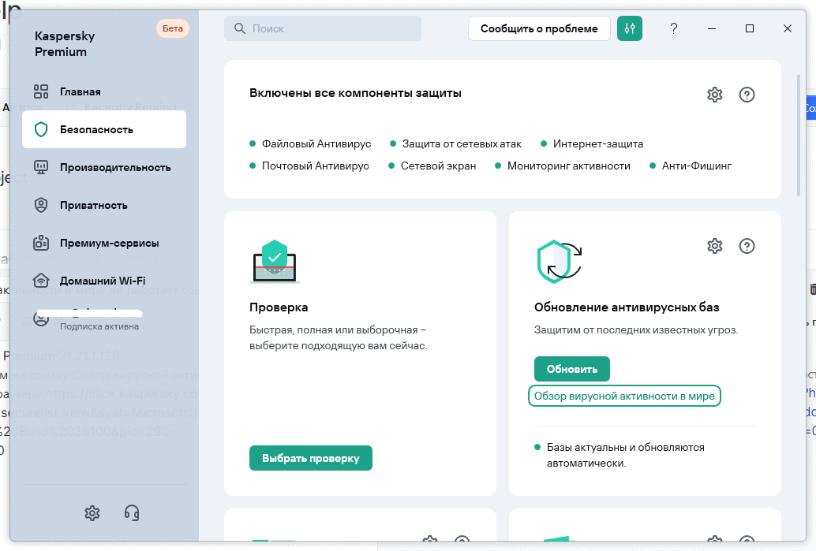Image resolution: width=816 pixels, height=551 pixels.
Task: Click the Обновление антивирусных баз heading
Action: [x=627, y=307]
